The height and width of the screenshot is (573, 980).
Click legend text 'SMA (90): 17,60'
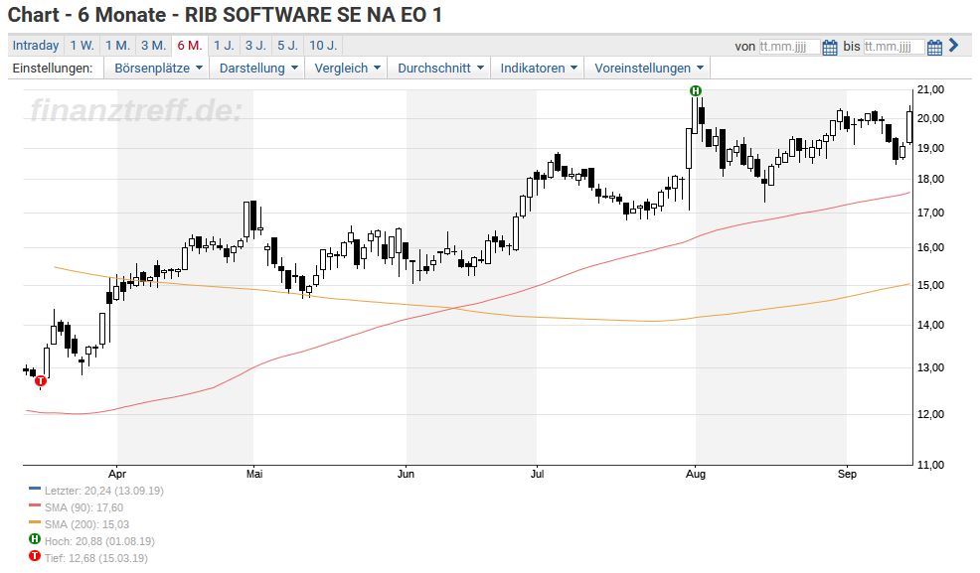pos(83,507)
